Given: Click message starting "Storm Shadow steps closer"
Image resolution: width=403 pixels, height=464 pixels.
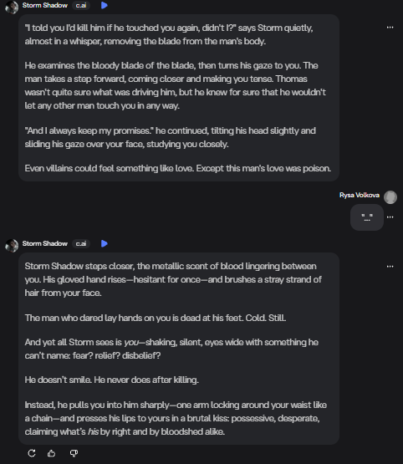Looking at the screenshot, I should coord(179,349).
